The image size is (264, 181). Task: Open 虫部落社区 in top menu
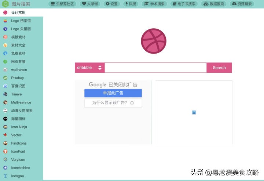[x=62, y=4]
